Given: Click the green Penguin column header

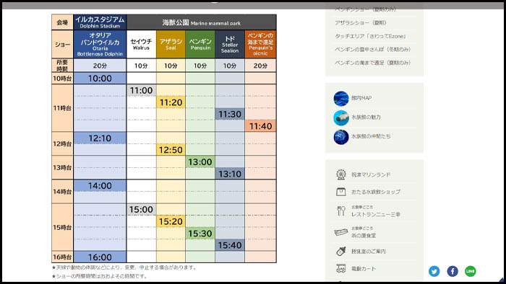Looking at the screenshot, I should click(x=200, y=45).
